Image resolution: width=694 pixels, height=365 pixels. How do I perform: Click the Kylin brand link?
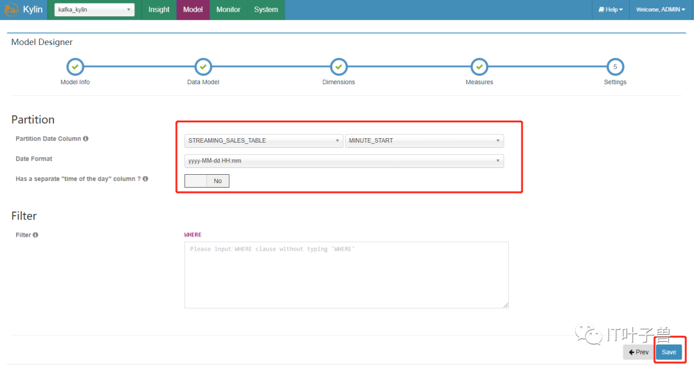point(33,9)
